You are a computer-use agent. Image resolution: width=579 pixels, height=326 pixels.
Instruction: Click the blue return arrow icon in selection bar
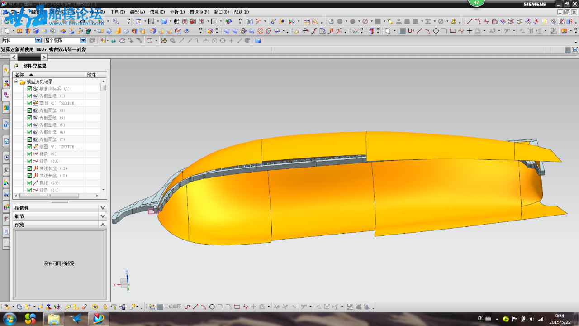pyautogui.click(x=114, y=40)
